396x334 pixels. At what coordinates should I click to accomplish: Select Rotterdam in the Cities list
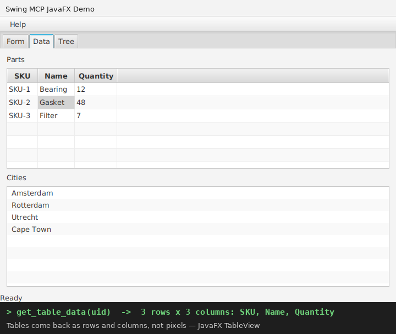point(198,205)
